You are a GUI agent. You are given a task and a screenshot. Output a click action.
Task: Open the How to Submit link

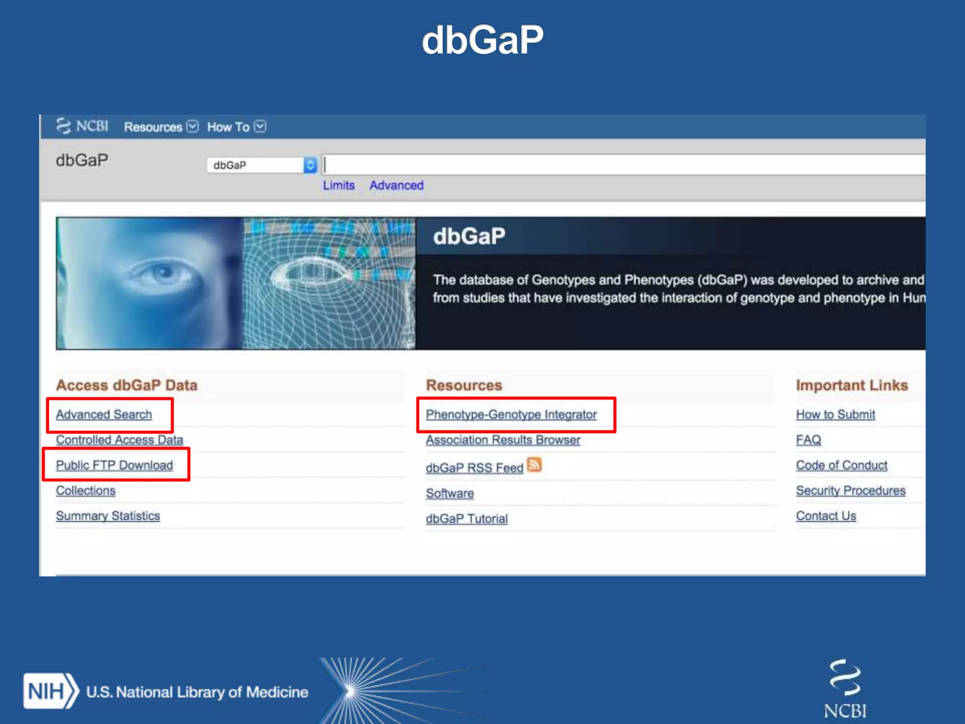point(835,414)
